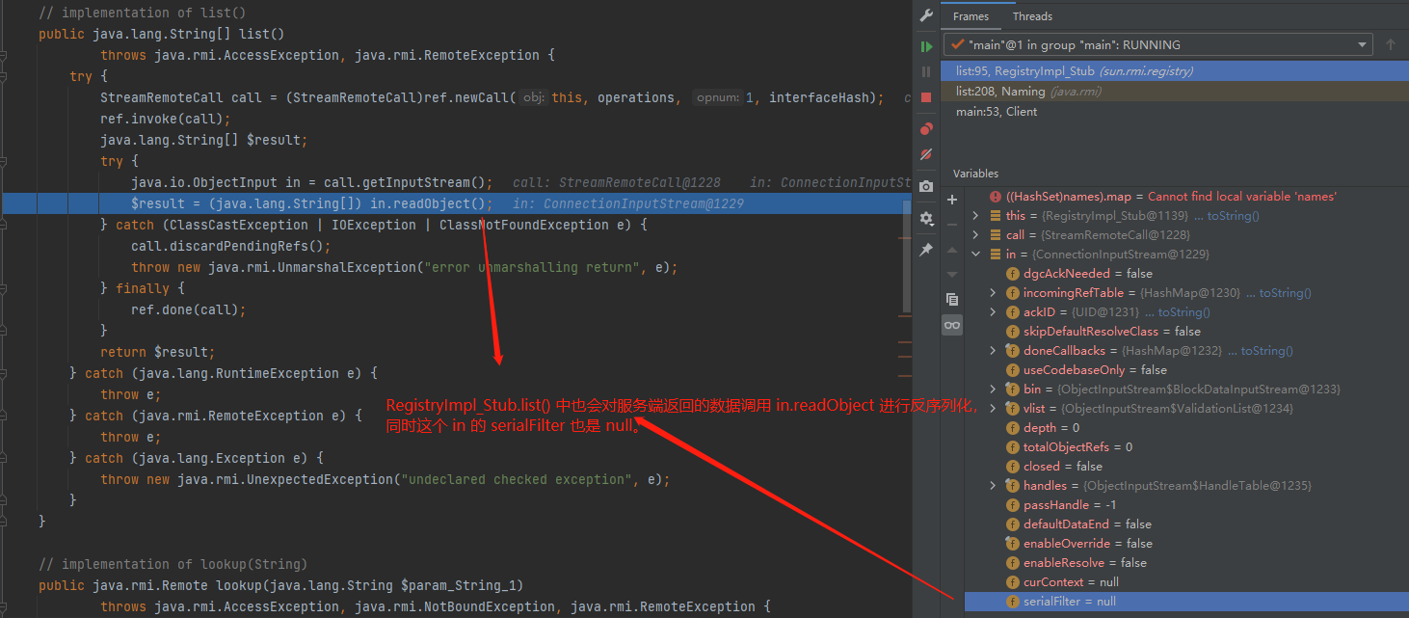Expand the bin field
Viewport: 1409px width, 618px height.
[x=994, y=390]
